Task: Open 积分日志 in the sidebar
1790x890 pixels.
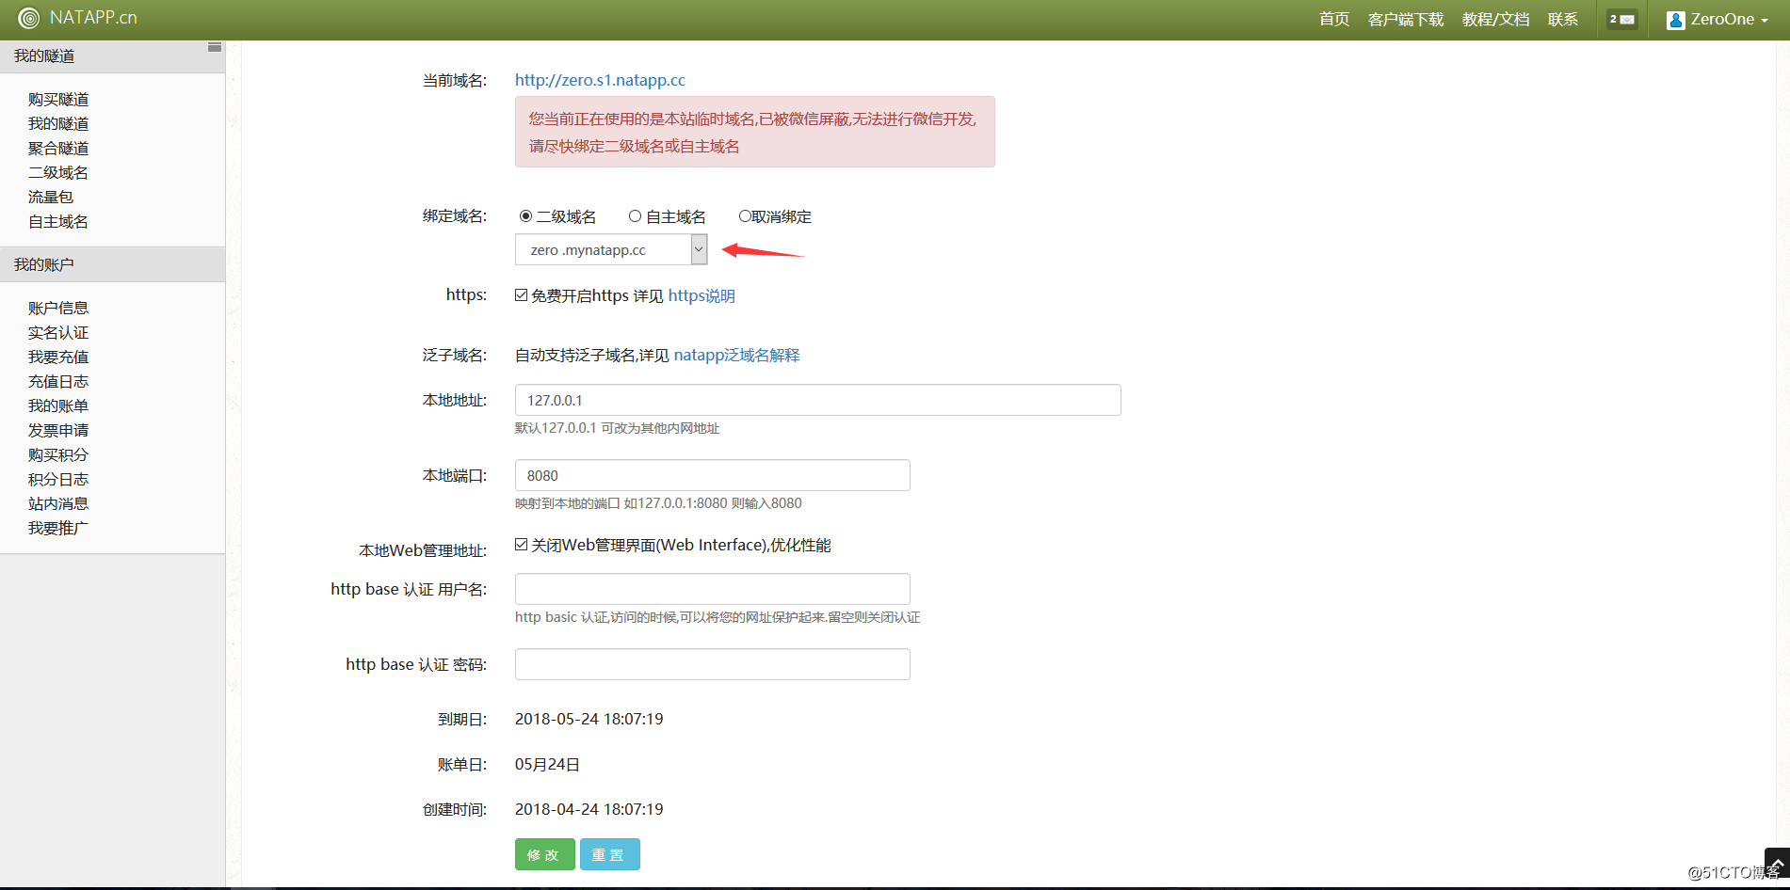Action: (x=58, y=479)
